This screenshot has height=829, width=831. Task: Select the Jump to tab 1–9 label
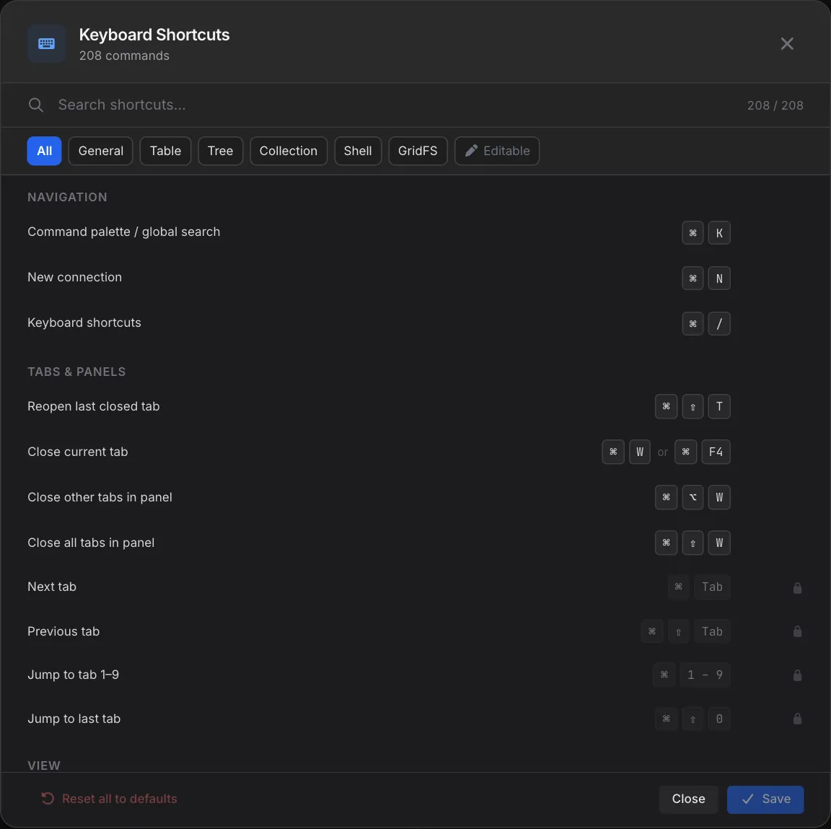point(73,675)
